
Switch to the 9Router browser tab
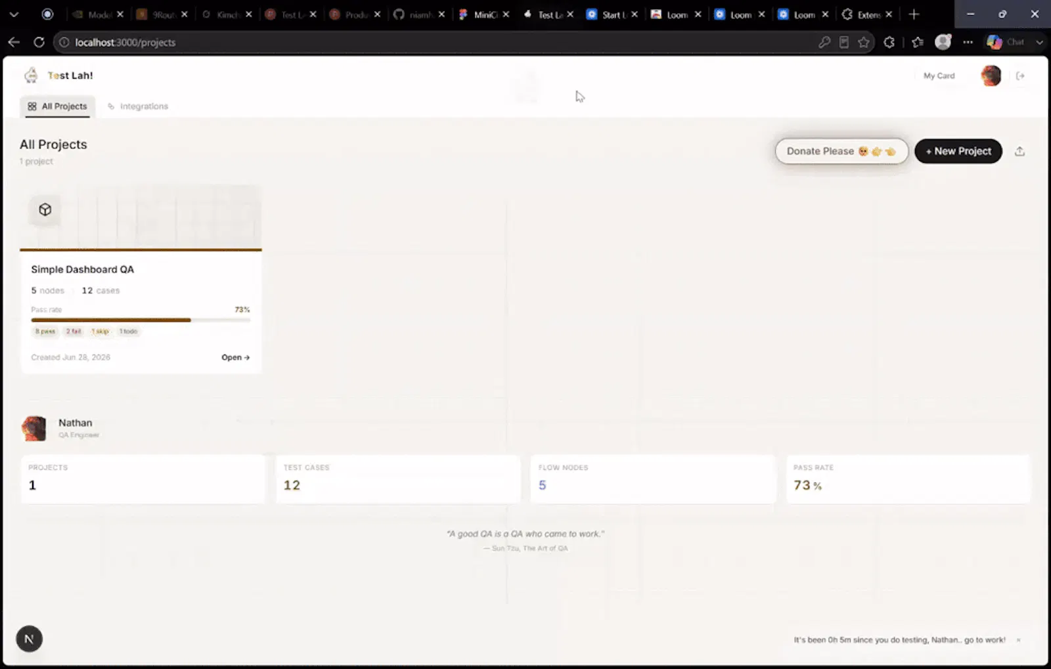coord(162,14)
